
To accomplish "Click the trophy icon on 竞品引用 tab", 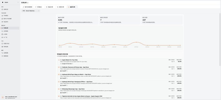I will point(47,7).
